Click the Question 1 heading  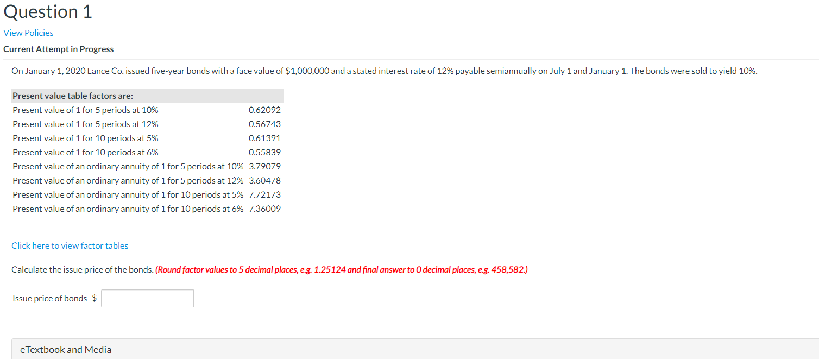[x=47, y=11]
